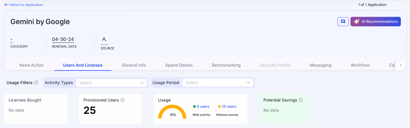
Task: Click the 25 users without activity link
Action: [229, 107]
